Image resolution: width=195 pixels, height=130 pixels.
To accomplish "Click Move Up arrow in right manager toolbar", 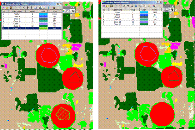I will 128,6.
